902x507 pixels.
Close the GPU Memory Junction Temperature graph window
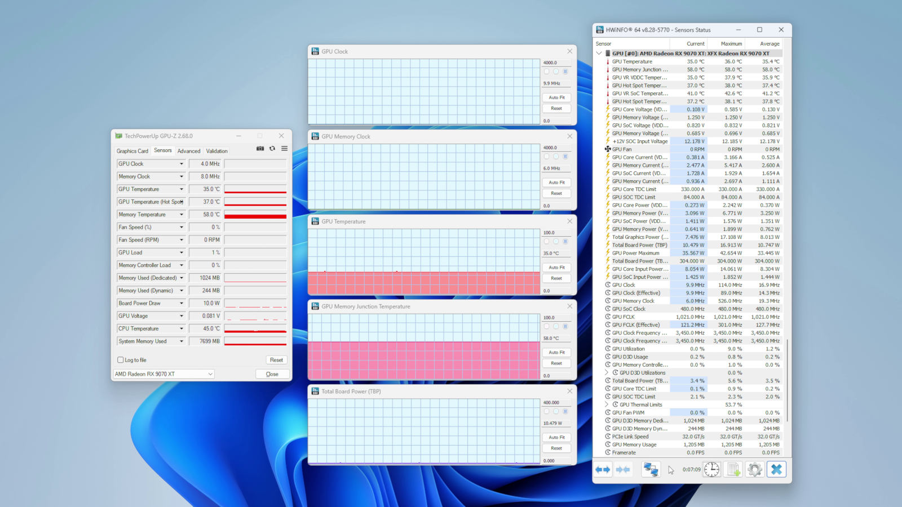click(x=569, y=306)
